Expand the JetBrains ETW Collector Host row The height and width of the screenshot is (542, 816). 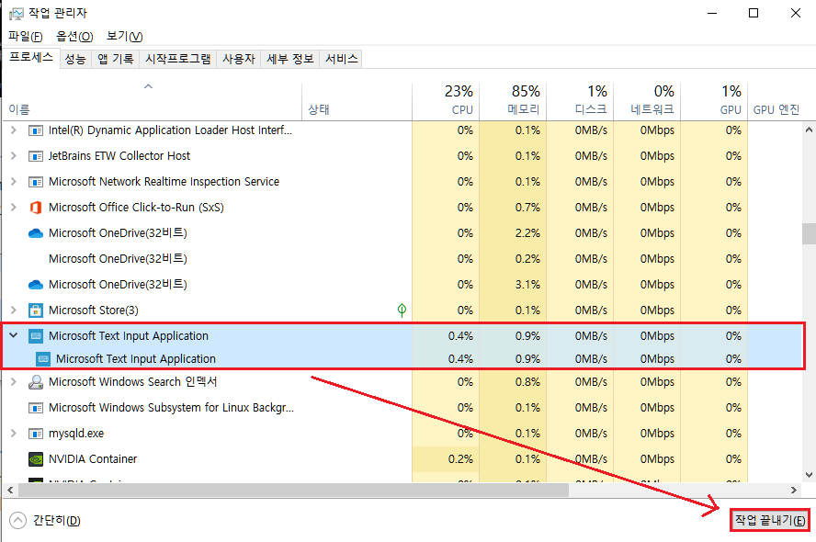point(14,155)
